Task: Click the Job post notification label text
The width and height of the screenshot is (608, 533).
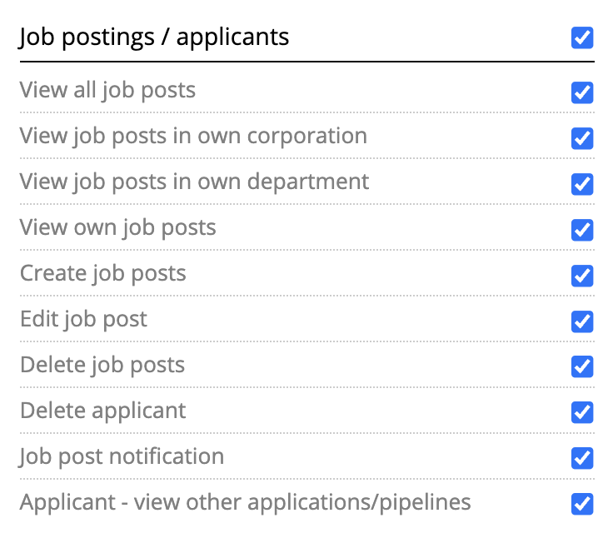Action: tap(122, 456)
